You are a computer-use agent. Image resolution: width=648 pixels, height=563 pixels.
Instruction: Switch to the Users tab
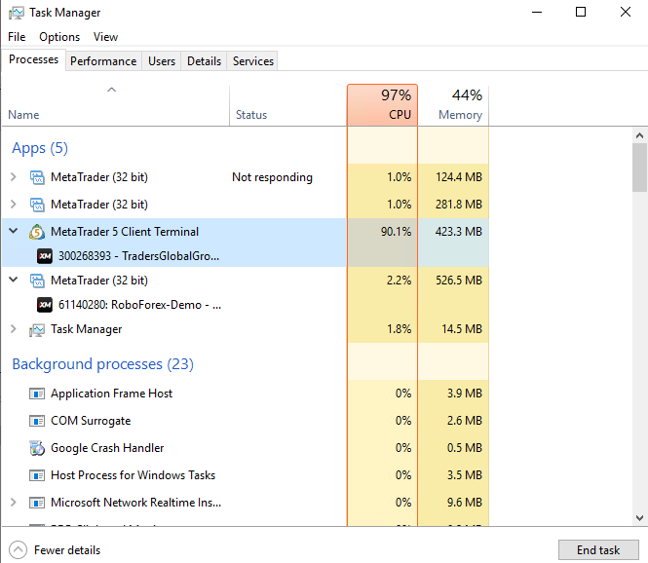(x=162, y=61)
